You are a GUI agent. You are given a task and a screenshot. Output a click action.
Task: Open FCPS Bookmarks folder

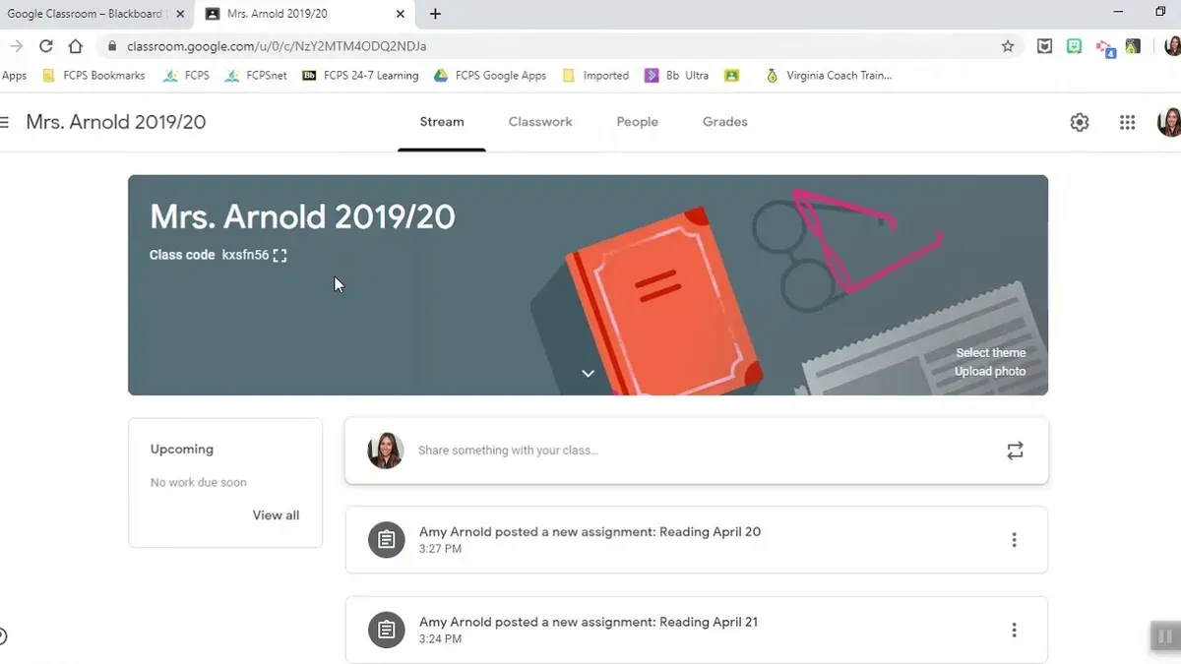pyautogui.click(x=93, y=76)
